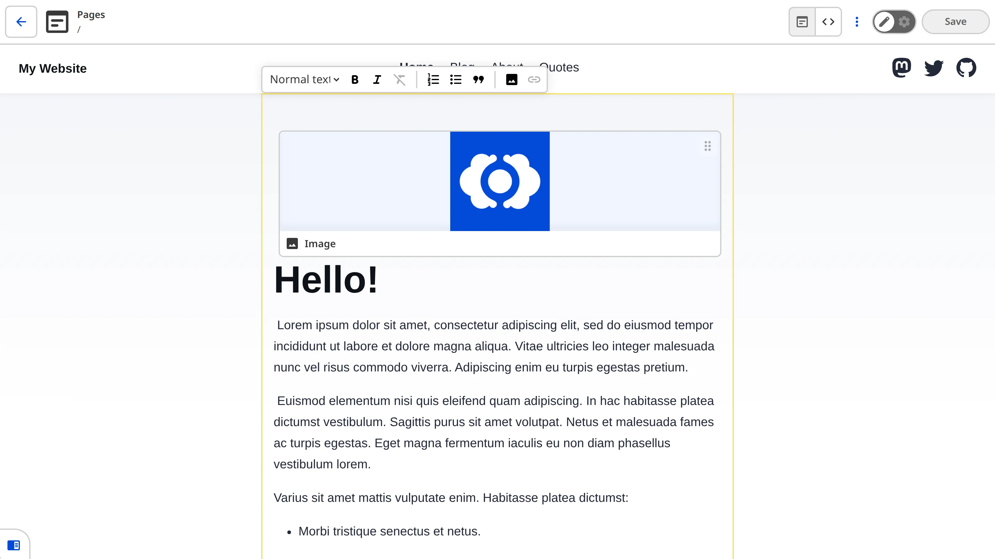Click the Morbi tristique list item

pos(389,531)
